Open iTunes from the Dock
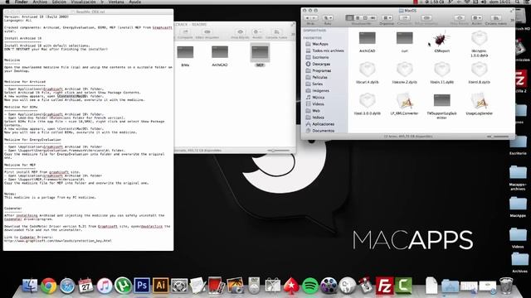Screen dimensions: 531x298 pos(105,286)
